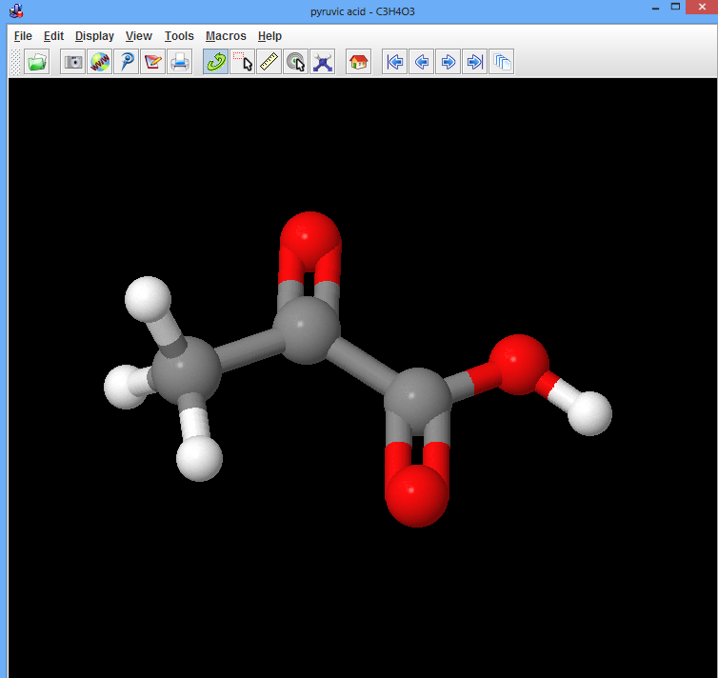The width and height of the screenshot is (718, 678).
Task: Click the camera Export image icon
Action: [x=73, y=63]
